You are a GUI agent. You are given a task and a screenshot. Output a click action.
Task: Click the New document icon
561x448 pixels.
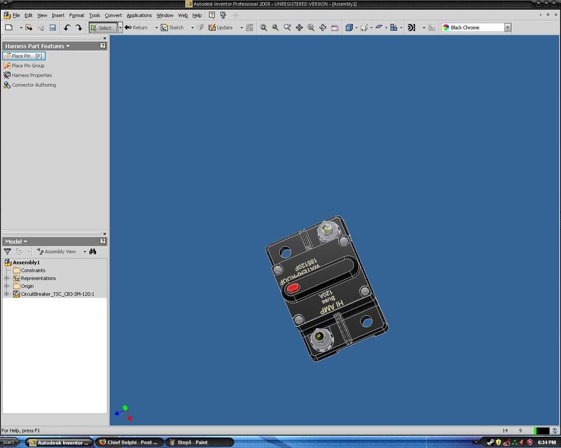[x=9, y=27]
